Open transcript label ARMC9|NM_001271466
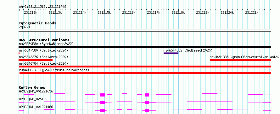The image size is (280, 114). point(36,107)
